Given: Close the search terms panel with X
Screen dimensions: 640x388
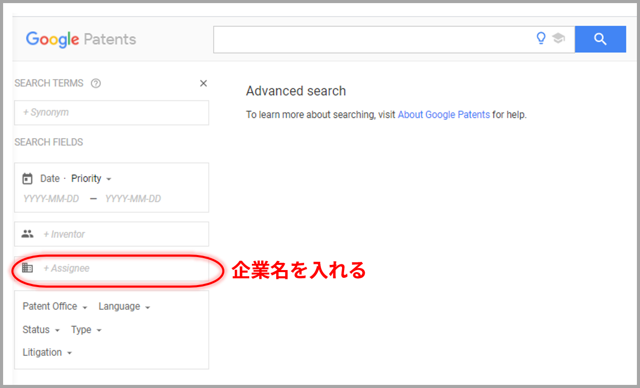Looking at the screenshot, I should pos(203,83).
